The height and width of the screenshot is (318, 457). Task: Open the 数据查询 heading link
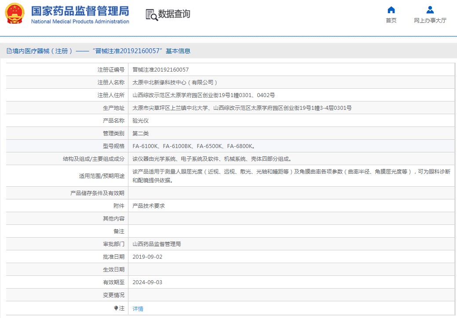pos(174,14)
